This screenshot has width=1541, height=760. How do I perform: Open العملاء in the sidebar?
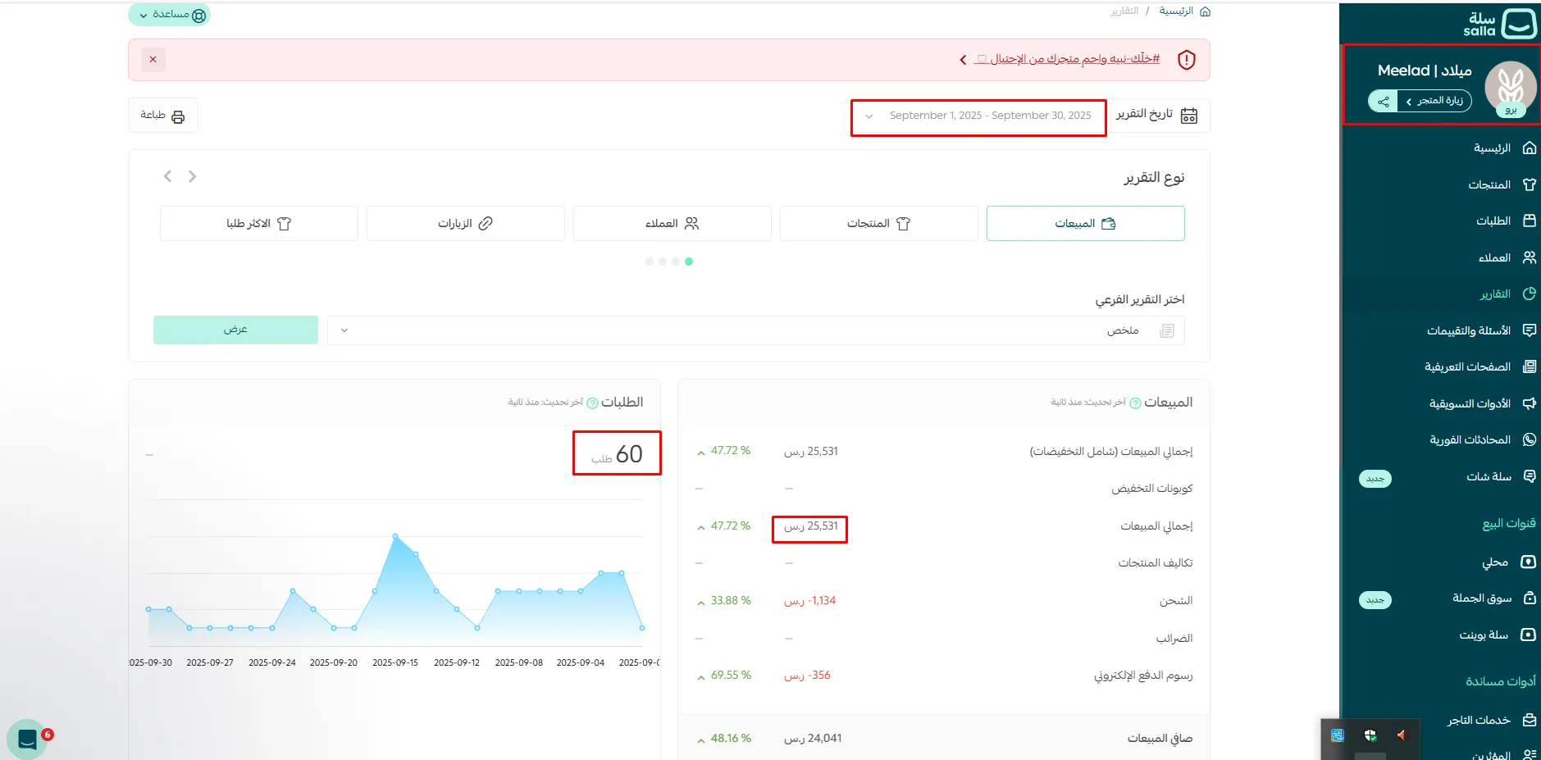(1506, 257)
